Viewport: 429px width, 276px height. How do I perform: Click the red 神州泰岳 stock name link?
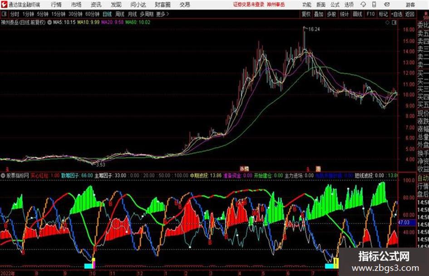(276, 5)
